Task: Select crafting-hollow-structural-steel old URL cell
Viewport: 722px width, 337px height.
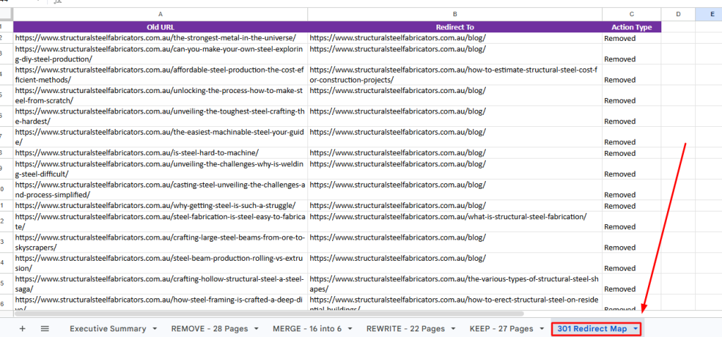Action: tap(160, 283)
